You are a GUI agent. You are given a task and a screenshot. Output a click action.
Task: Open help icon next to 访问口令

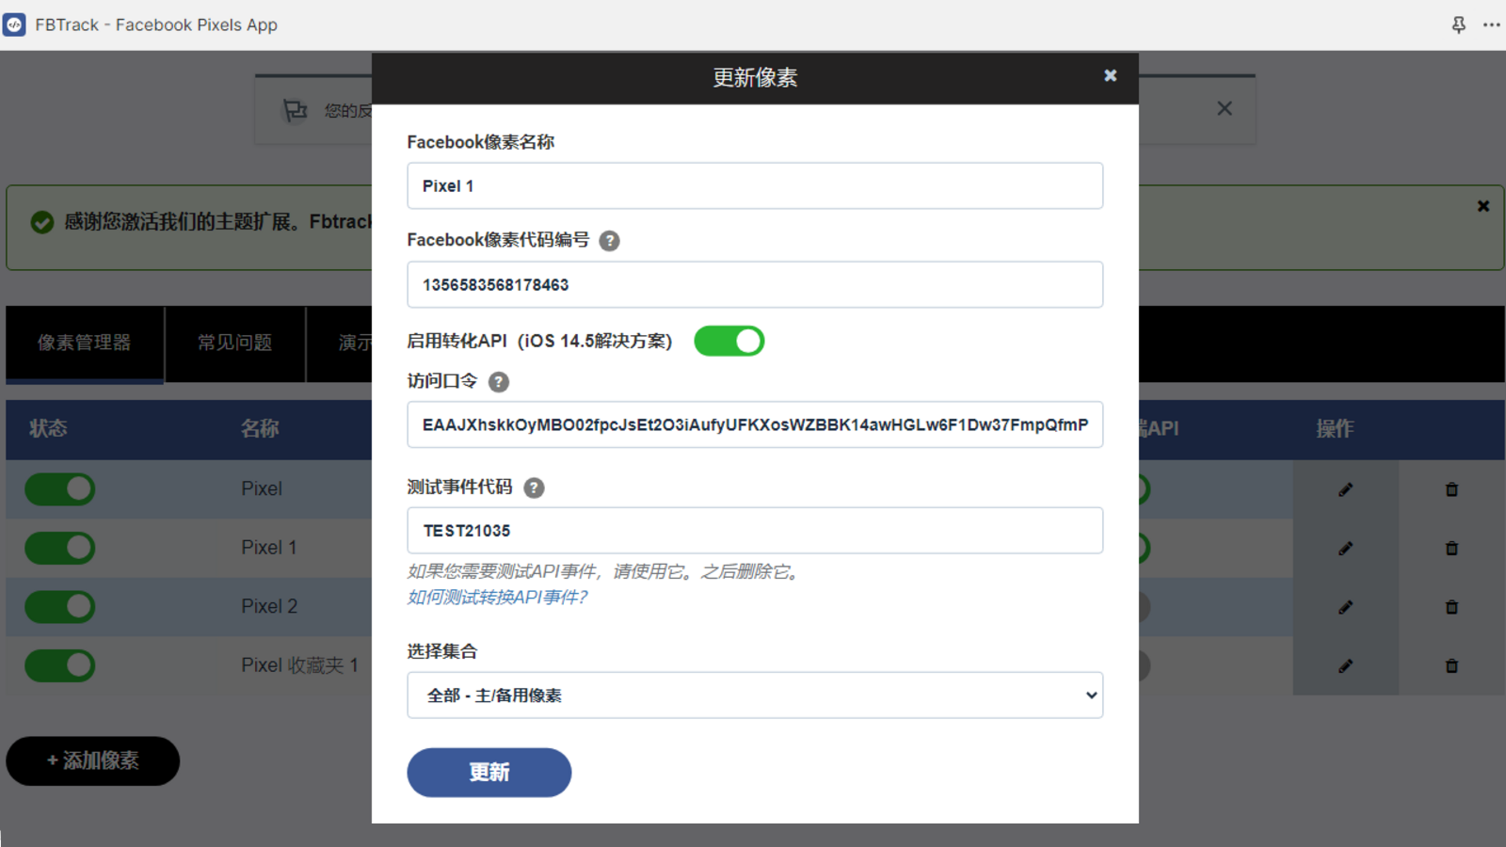(499, 382)
